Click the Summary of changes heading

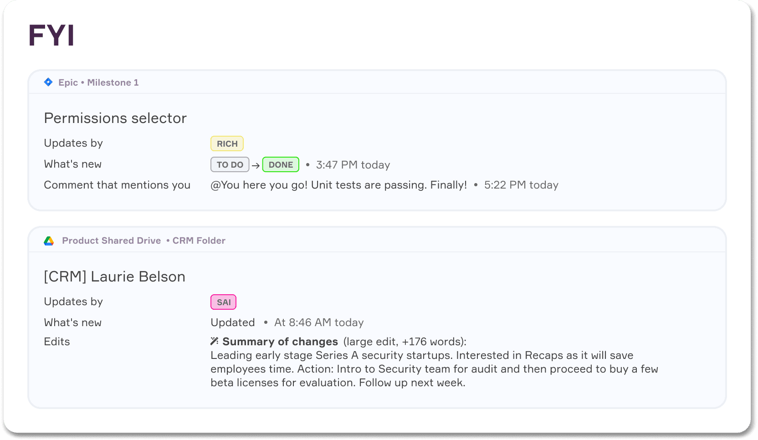280,342
